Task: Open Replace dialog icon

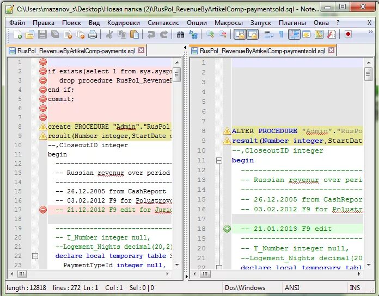Action: [x=193, y=34]
